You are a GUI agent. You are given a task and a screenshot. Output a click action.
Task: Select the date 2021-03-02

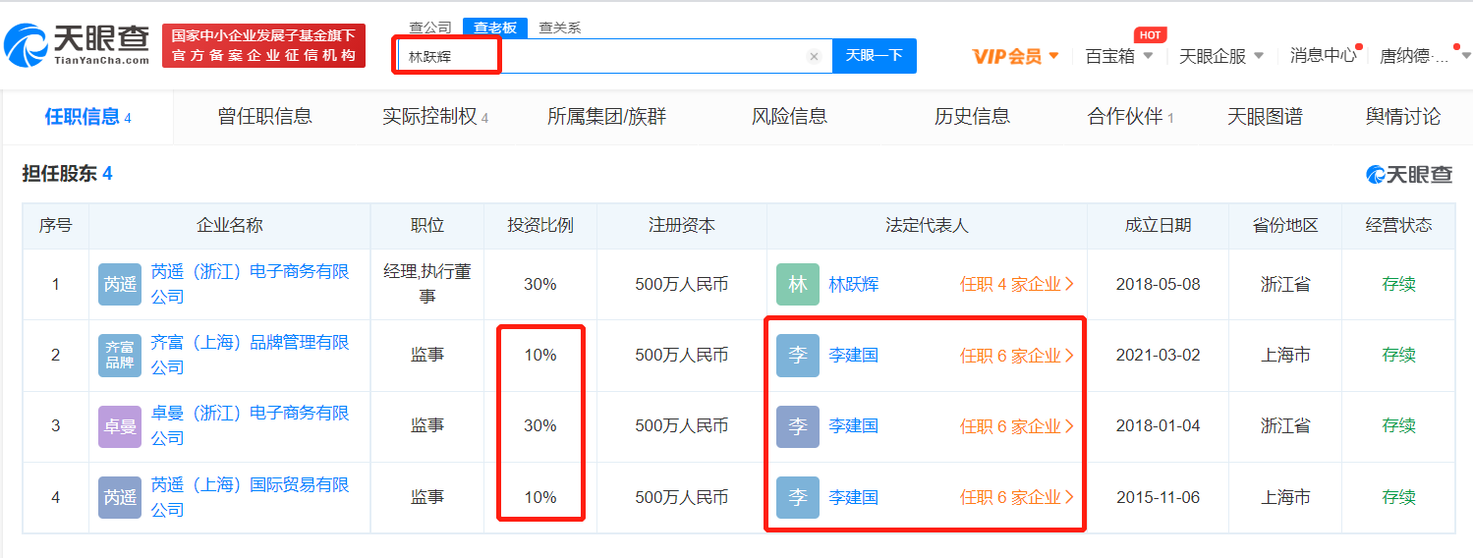(1158, 355)
